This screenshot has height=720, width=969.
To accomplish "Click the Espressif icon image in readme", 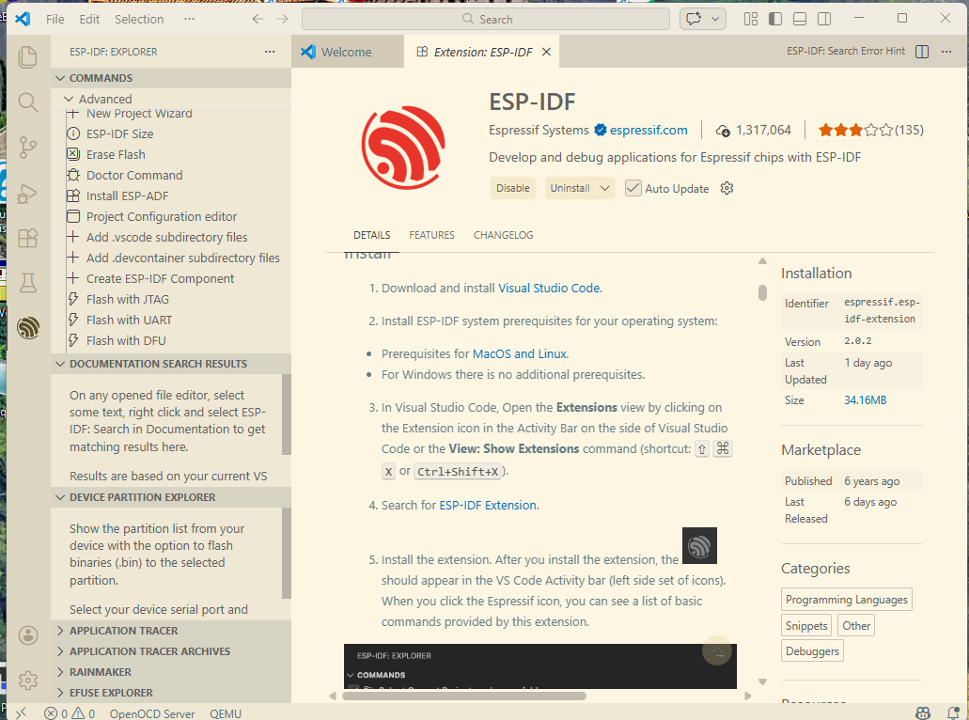I will (699, 546).
